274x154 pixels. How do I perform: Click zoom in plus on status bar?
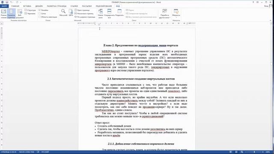point(263,152)
